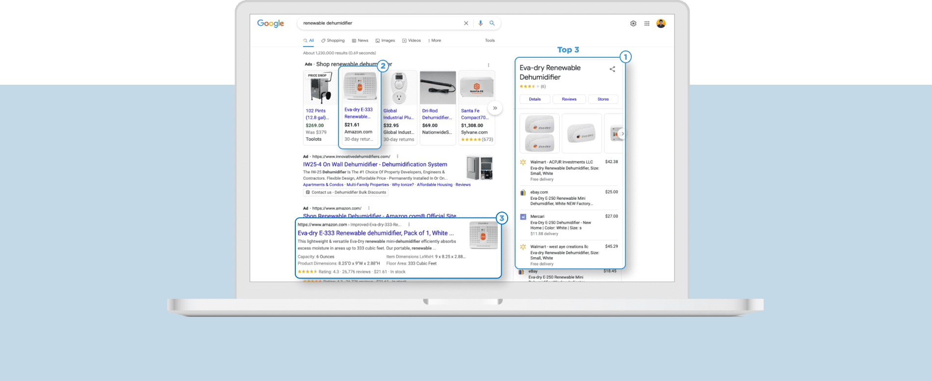Open three-dot menu beside Improved-Eva-dry-333 result URL
This screenshot has height=381, width=932.
[x=409, y=224]
